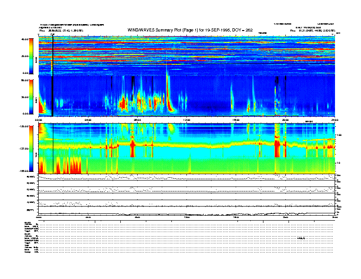
Task: Click the 12:00 label under the RAD1 spectrogram
Action: click(x=187, y=120)
